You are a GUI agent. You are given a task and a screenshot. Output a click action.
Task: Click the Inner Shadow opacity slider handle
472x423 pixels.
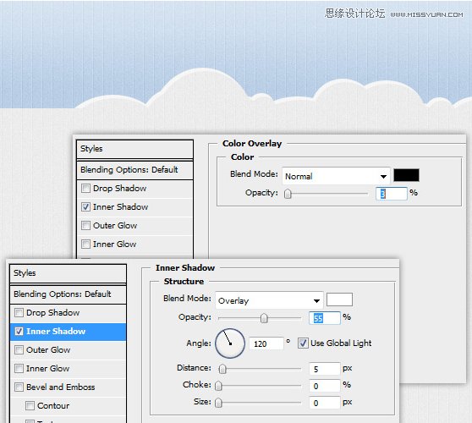coord(264,318)
